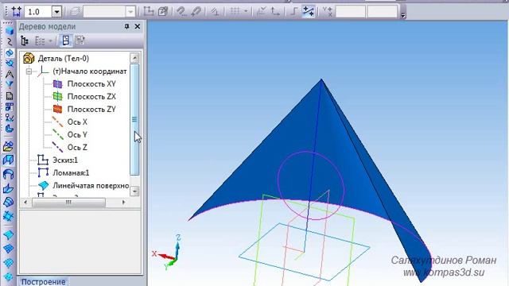
Task: Click the model tree scroll down arrow
Action: tap(134, 191)
